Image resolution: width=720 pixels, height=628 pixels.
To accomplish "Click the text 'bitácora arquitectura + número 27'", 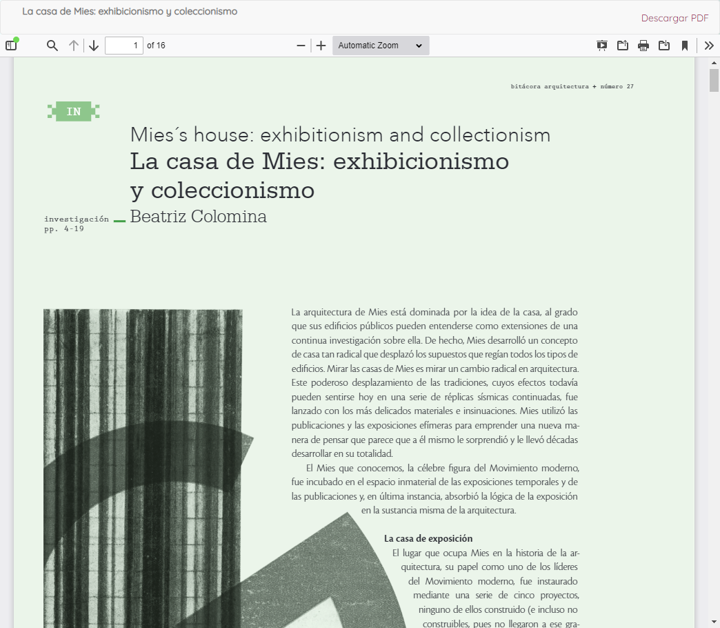I will tap(572, 86).
